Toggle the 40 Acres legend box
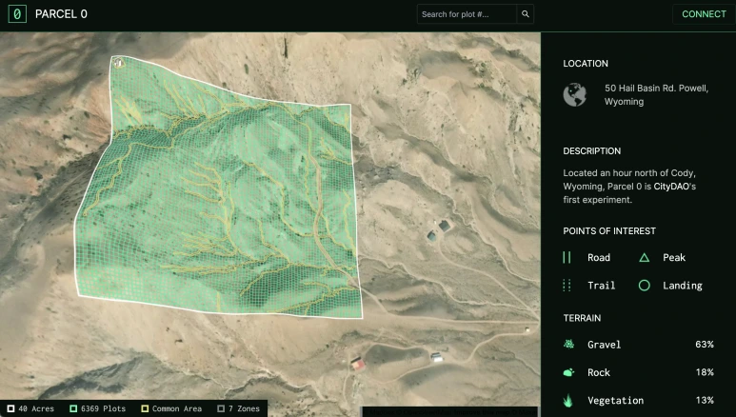The image size is (736, 417). [x=10, y=408]
